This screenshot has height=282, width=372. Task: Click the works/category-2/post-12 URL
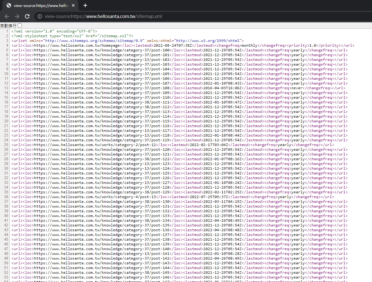95,145
